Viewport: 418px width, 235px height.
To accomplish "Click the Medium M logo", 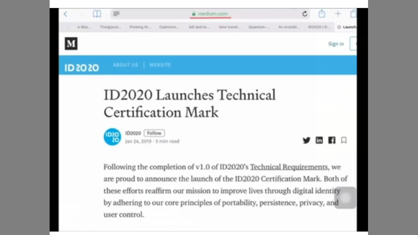I will pos(71,44).
